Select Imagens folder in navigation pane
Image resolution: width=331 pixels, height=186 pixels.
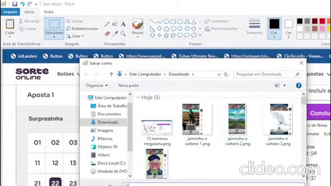(102, 130)
